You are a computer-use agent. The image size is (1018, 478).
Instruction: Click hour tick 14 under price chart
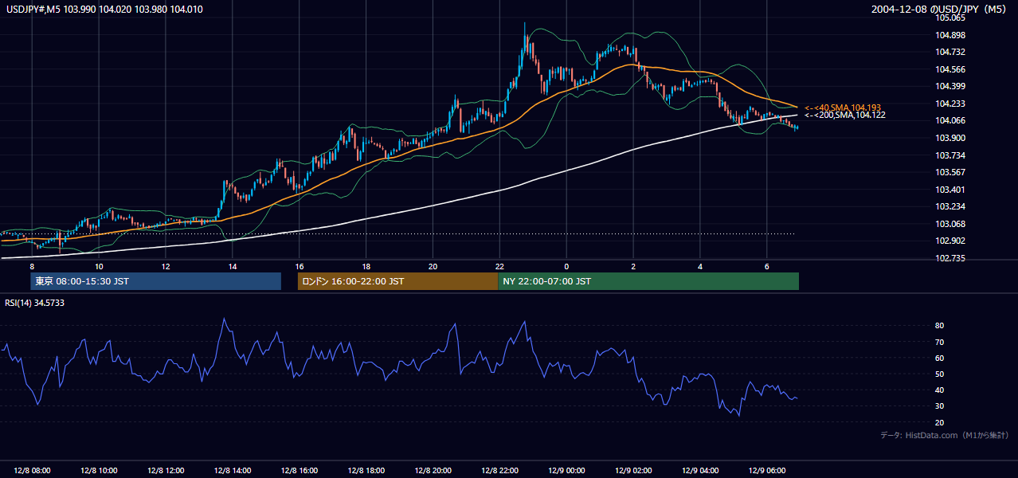point(233,266)
